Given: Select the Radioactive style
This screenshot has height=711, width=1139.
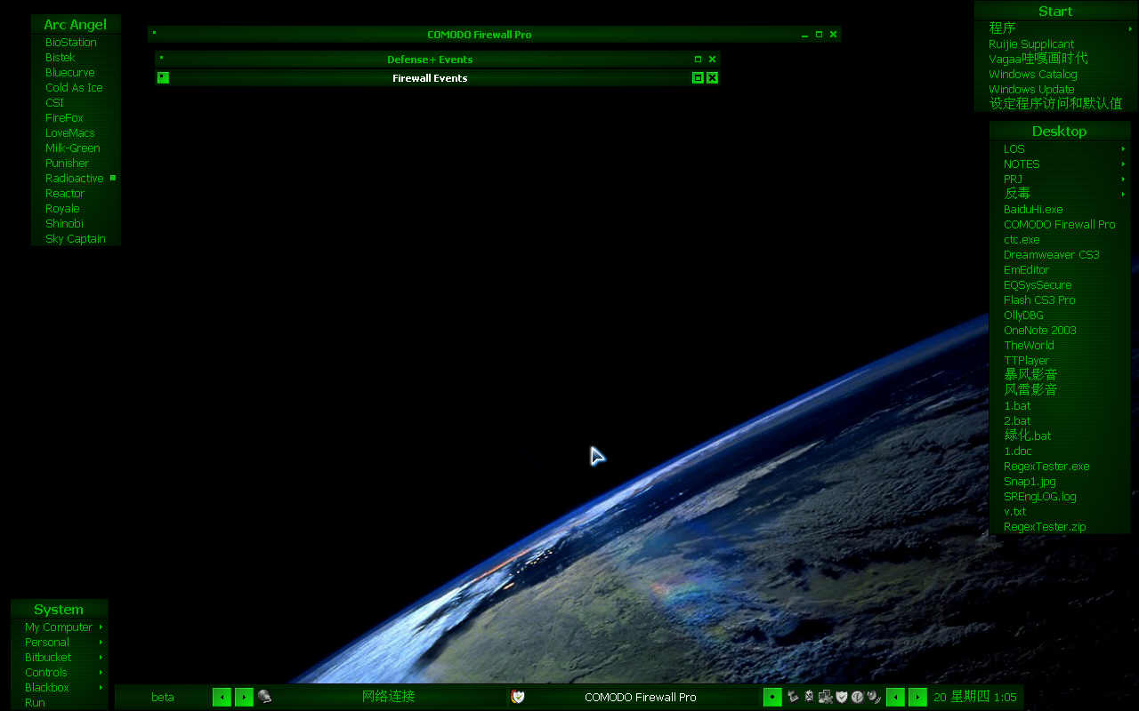Looking at the screenshot, I should click(x=75, y=179).
